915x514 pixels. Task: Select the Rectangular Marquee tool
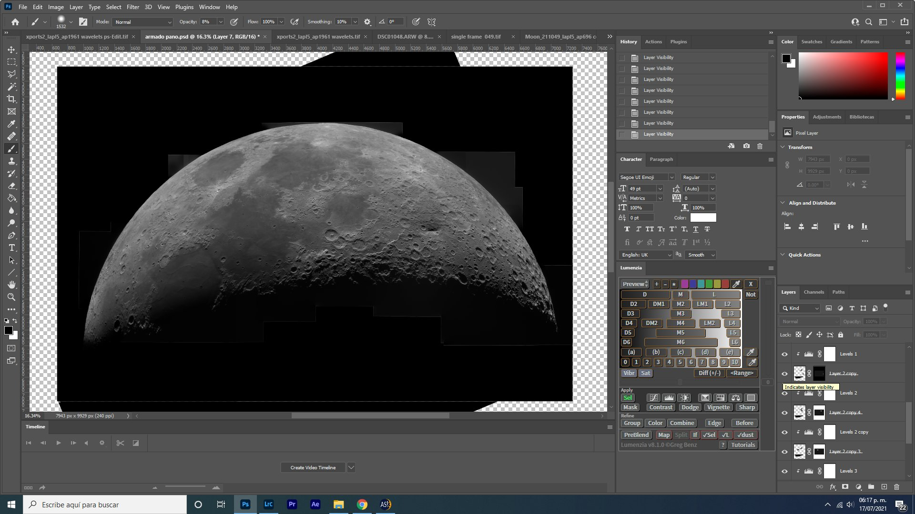[x=11, y=62]
